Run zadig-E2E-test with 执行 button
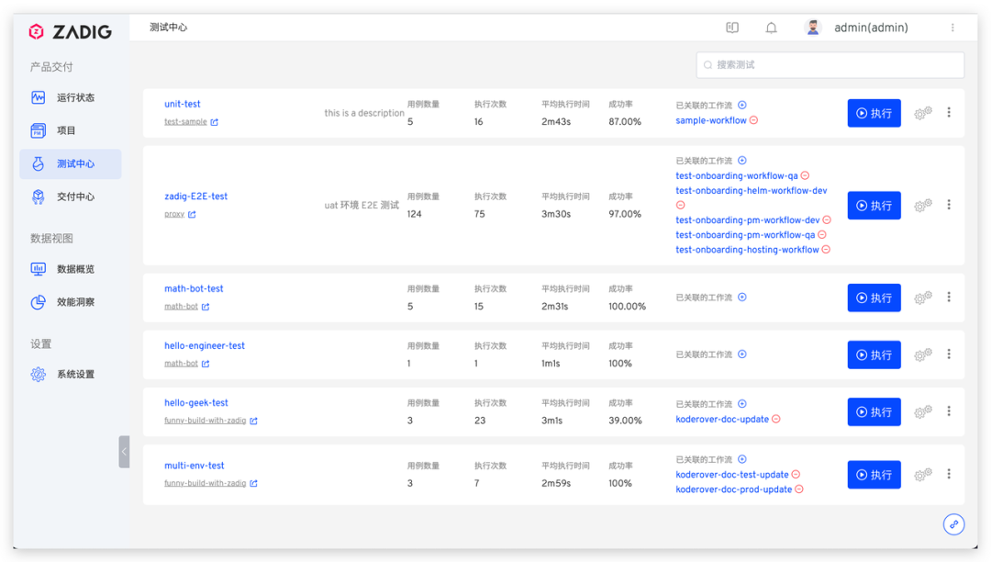 (x=874, y=206)
